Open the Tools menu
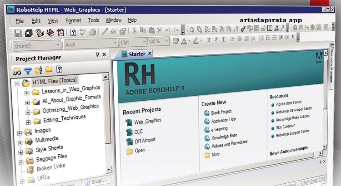Screen dimensions: 341x186 pyautogui.click(x=94, y=20)
